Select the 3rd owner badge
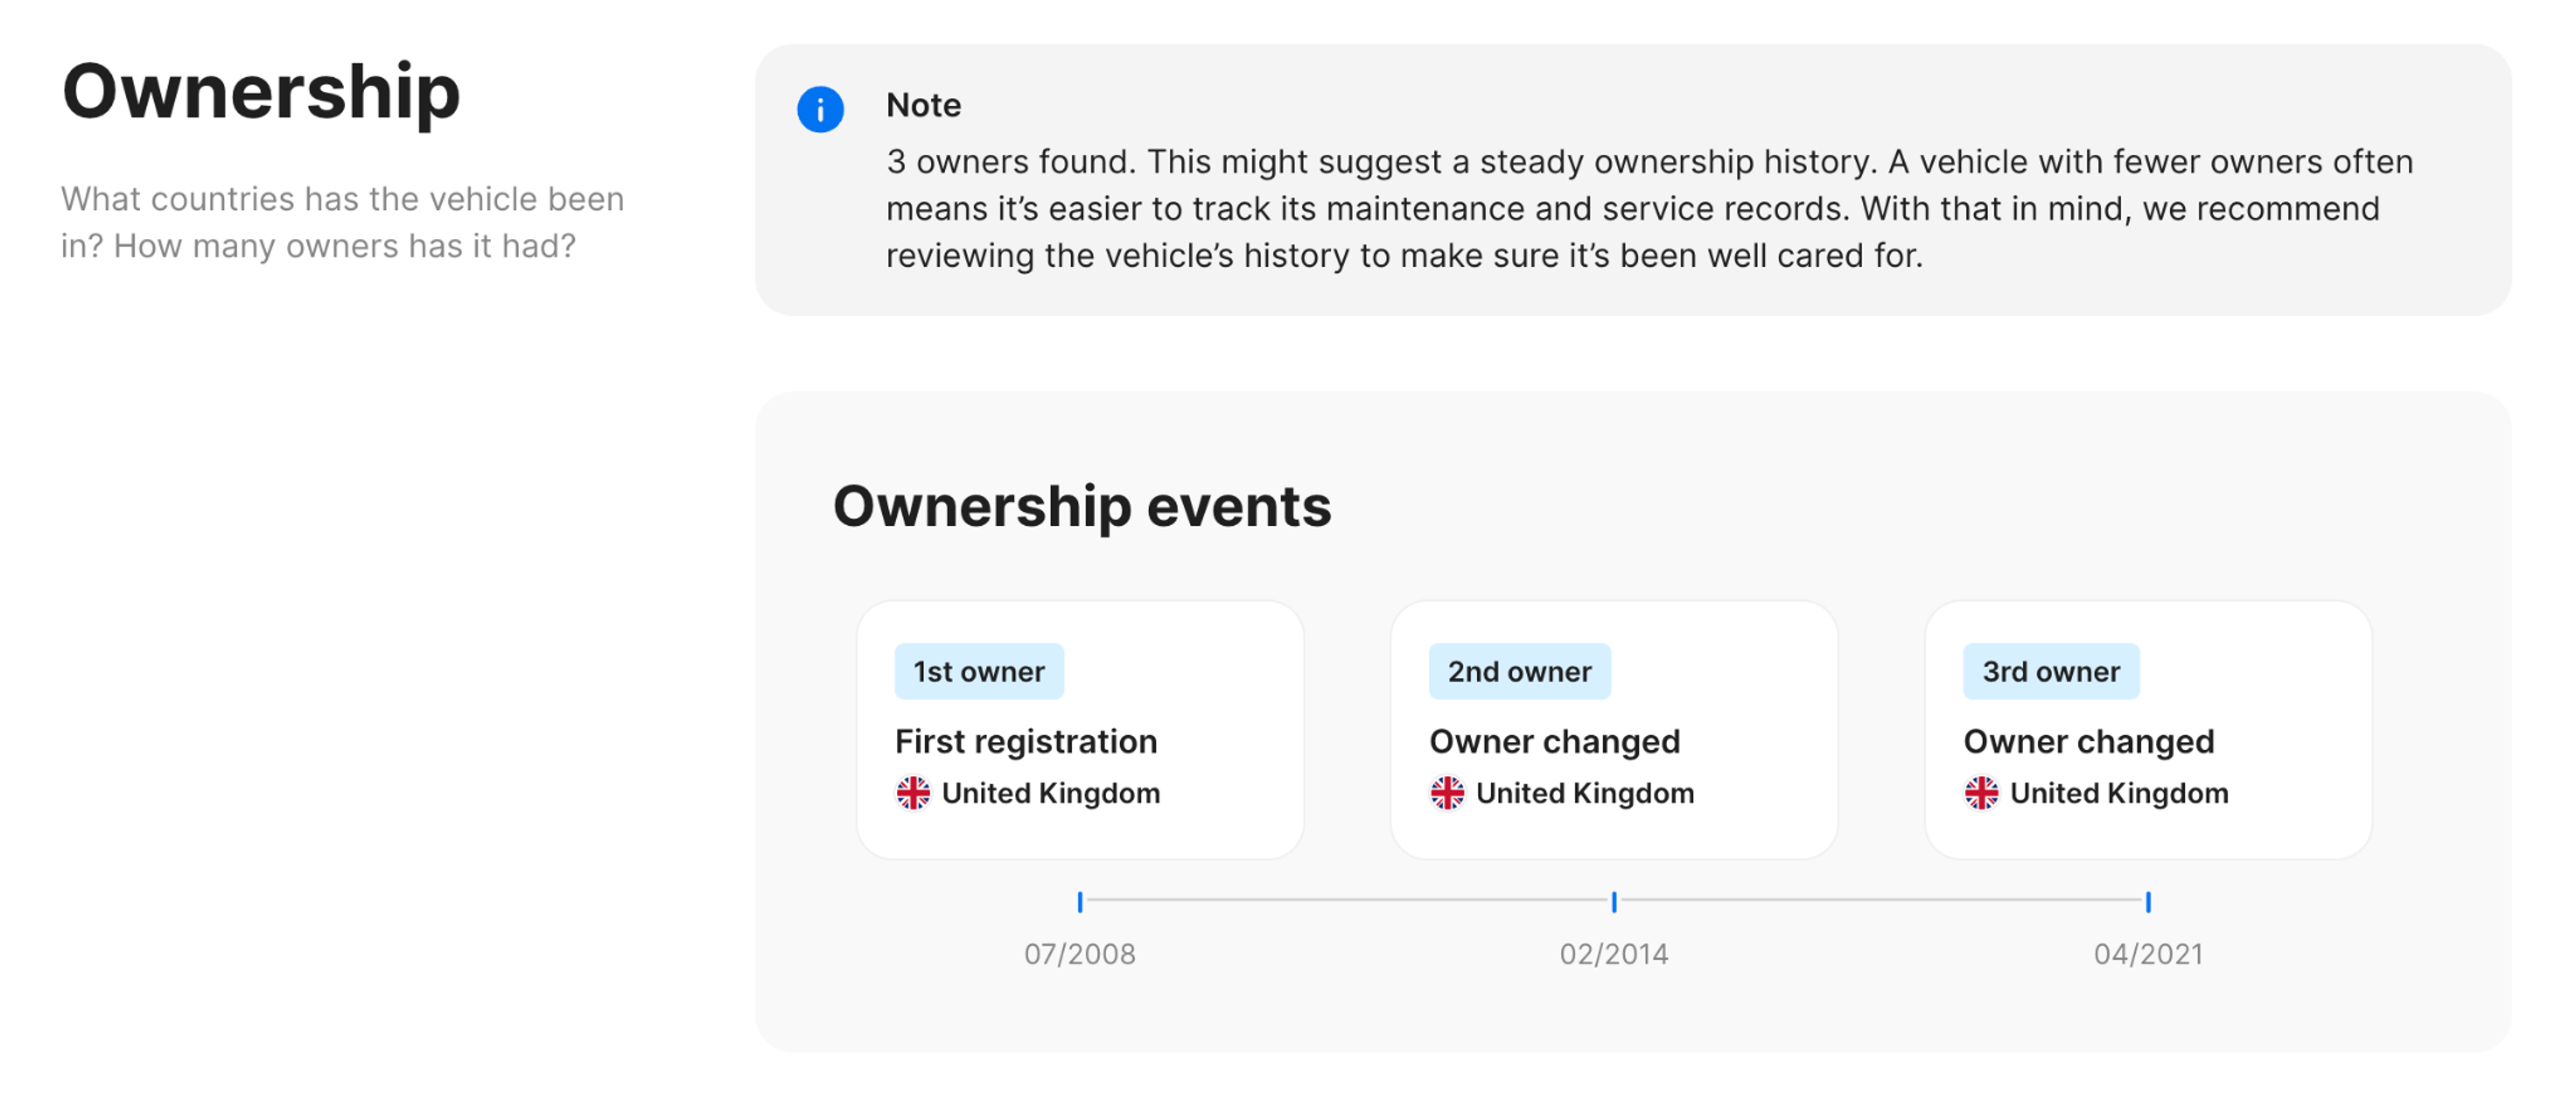 pos(2051,671)
